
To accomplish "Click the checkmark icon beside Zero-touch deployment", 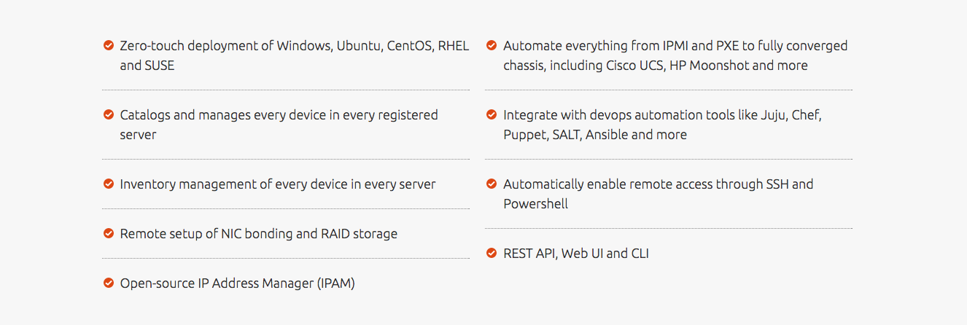I will pos(108,45).
